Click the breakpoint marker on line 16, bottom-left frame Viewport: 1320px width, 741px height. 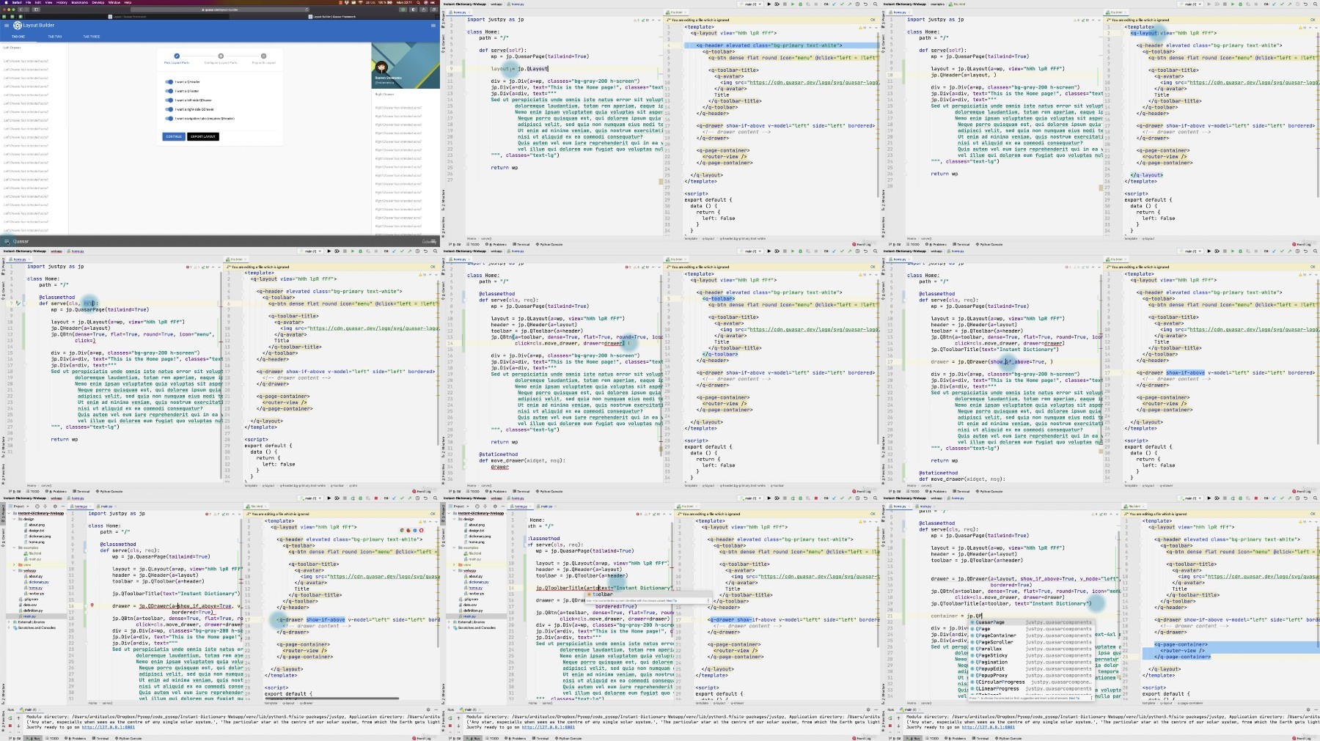(92, 606)
